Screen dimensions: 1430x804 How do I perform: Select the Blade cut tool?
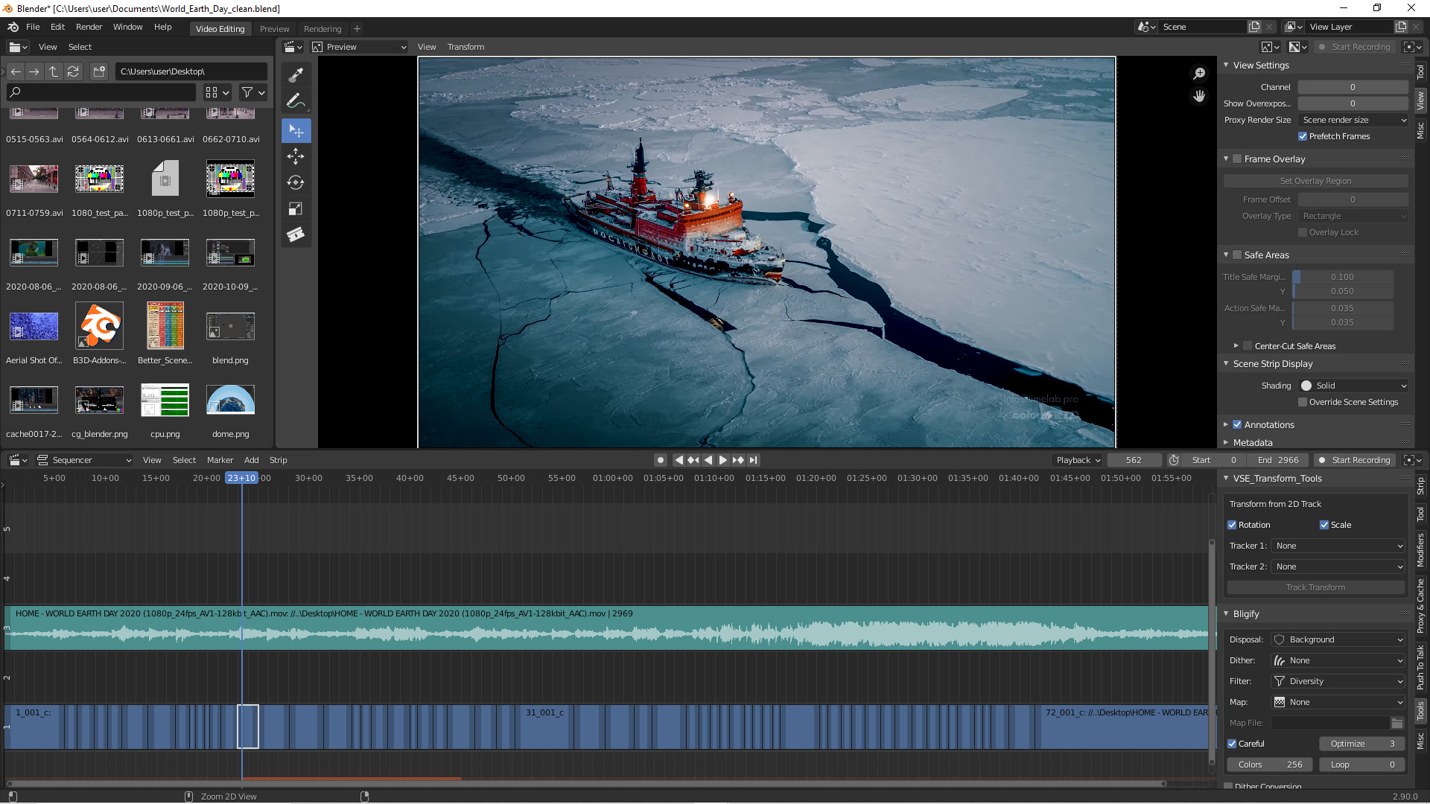click(296, 234)
